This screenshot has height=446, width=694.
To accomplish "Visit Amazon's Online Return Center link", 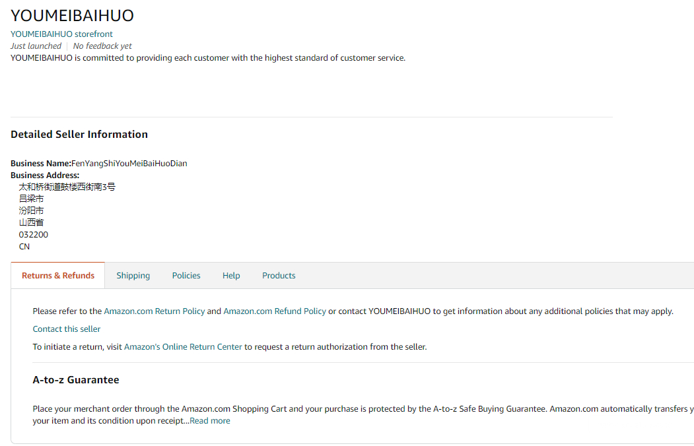I will (183, 346).
